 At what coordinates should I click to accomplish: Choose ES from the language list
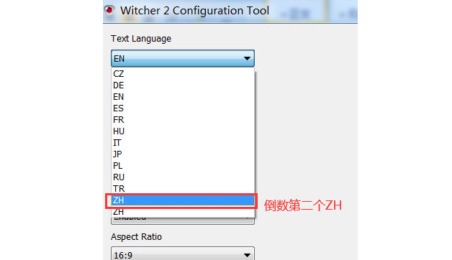(183, 108)
